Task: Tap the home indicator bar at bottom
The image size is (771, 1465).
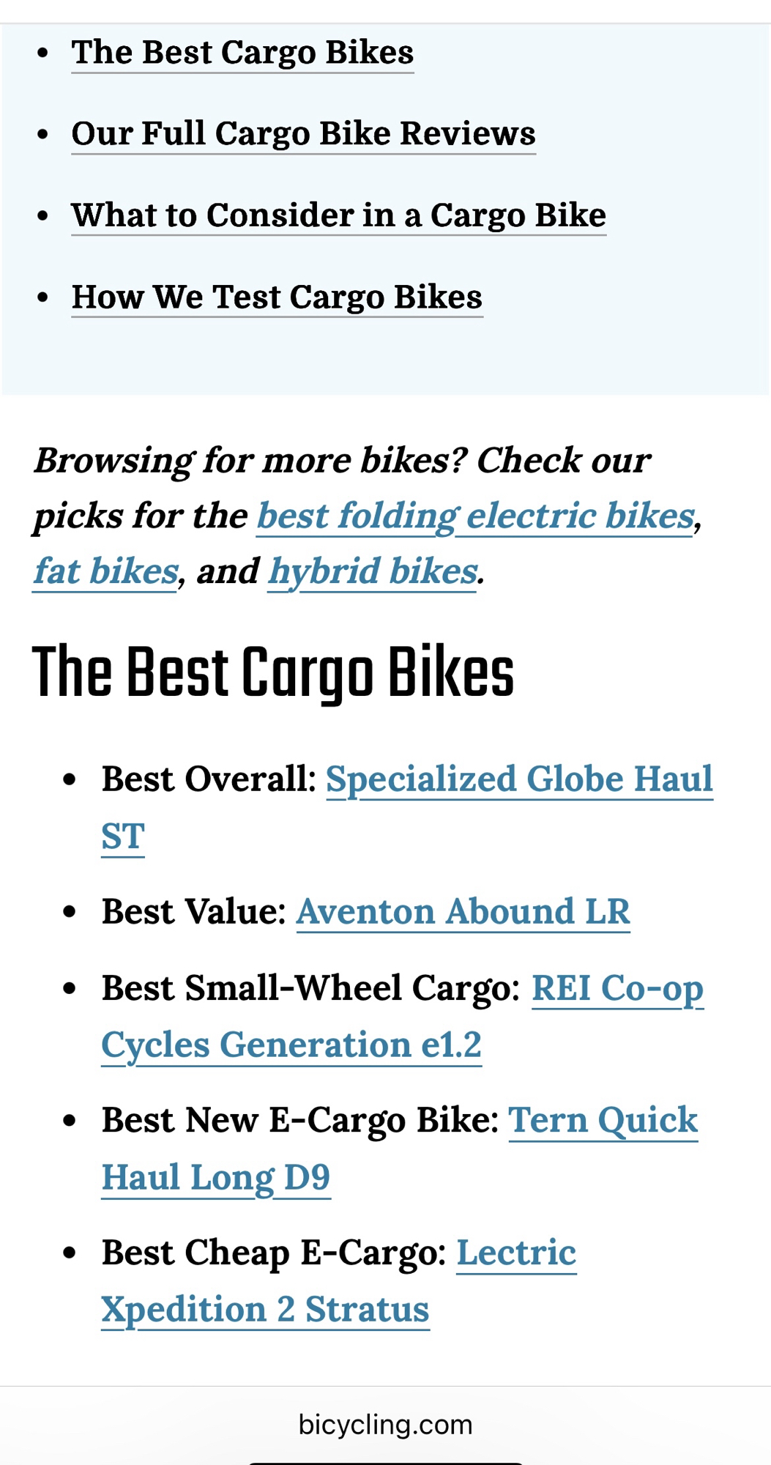Action: tap(385, 1462)
